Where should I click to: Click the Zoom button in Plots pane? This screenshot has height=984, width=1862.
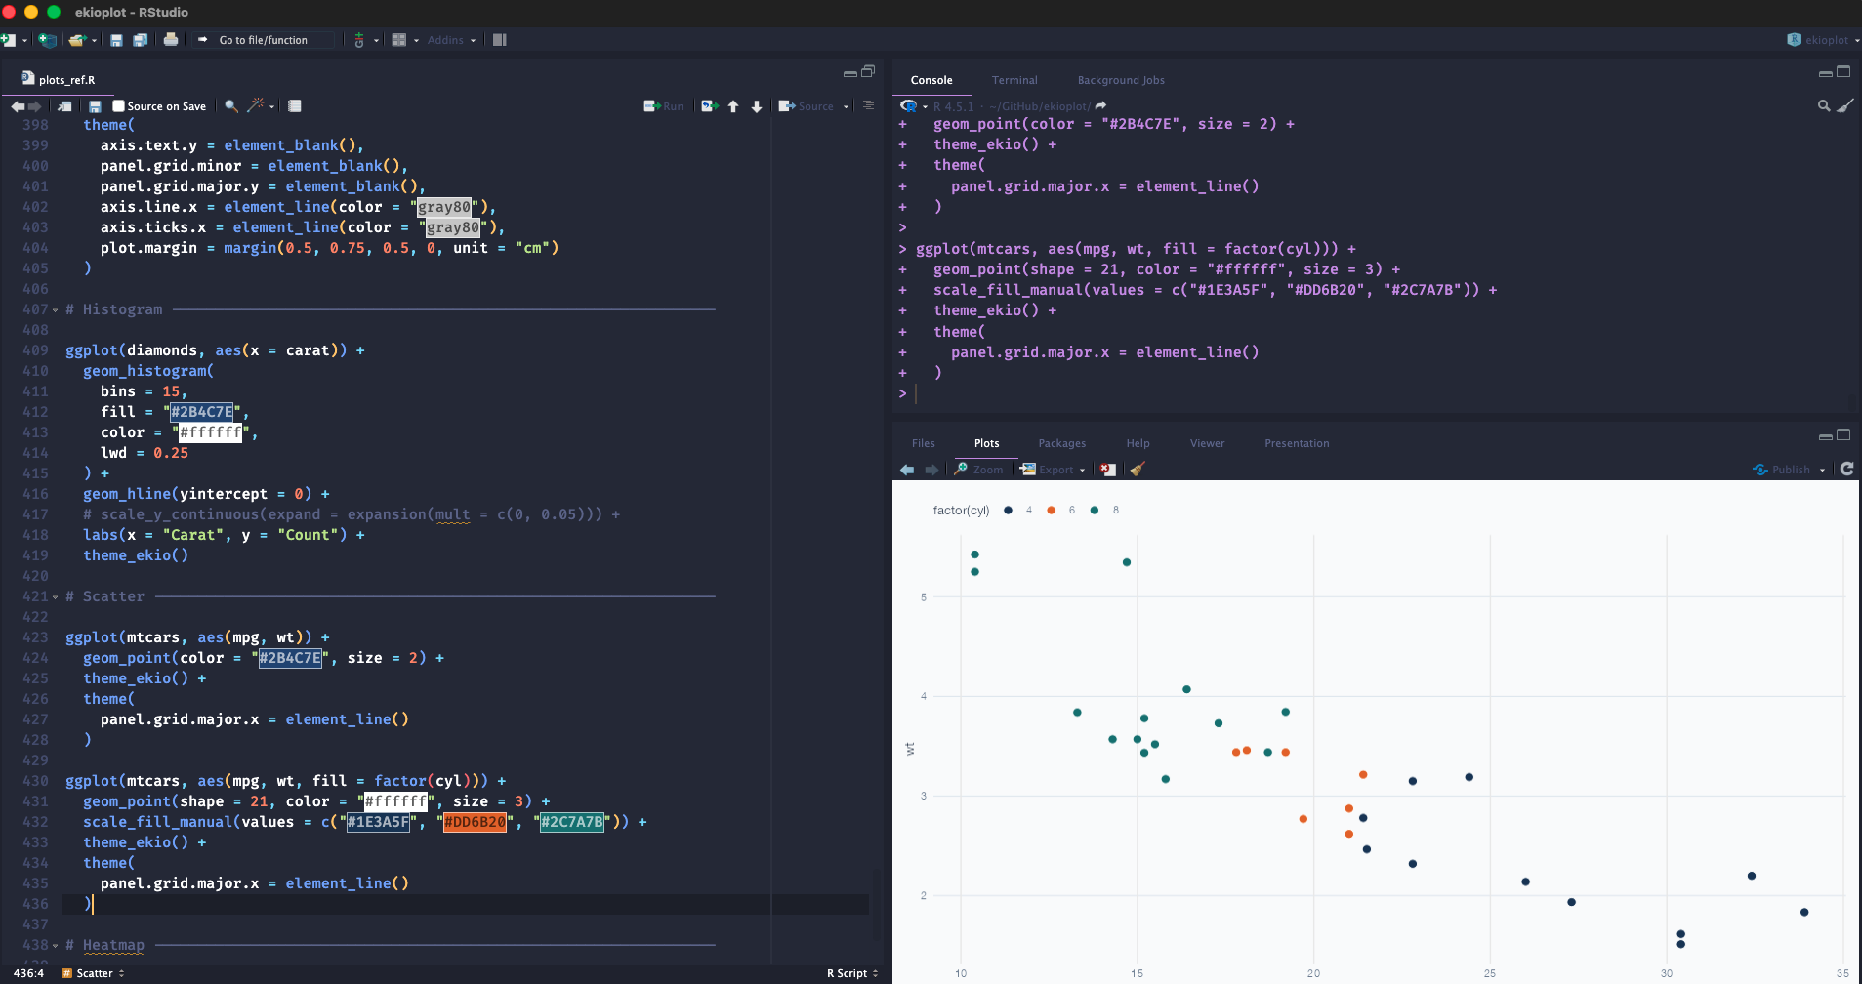[x=979, y=470]
